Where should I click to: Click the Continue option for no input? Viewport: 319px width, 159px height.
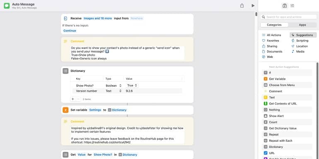[70, 31]
